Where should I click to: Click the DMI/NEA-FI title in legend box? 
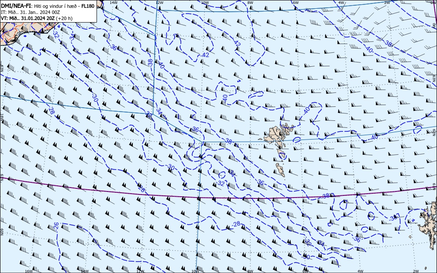17,6
